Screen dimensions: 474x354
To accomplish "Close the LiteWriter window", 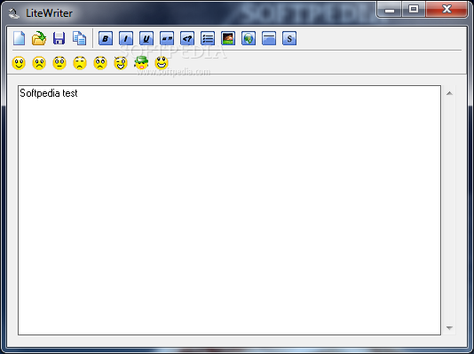I will (446, 10).
